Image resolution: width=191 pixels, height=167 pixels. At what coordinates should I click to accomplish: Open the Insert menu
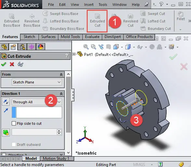89,5
